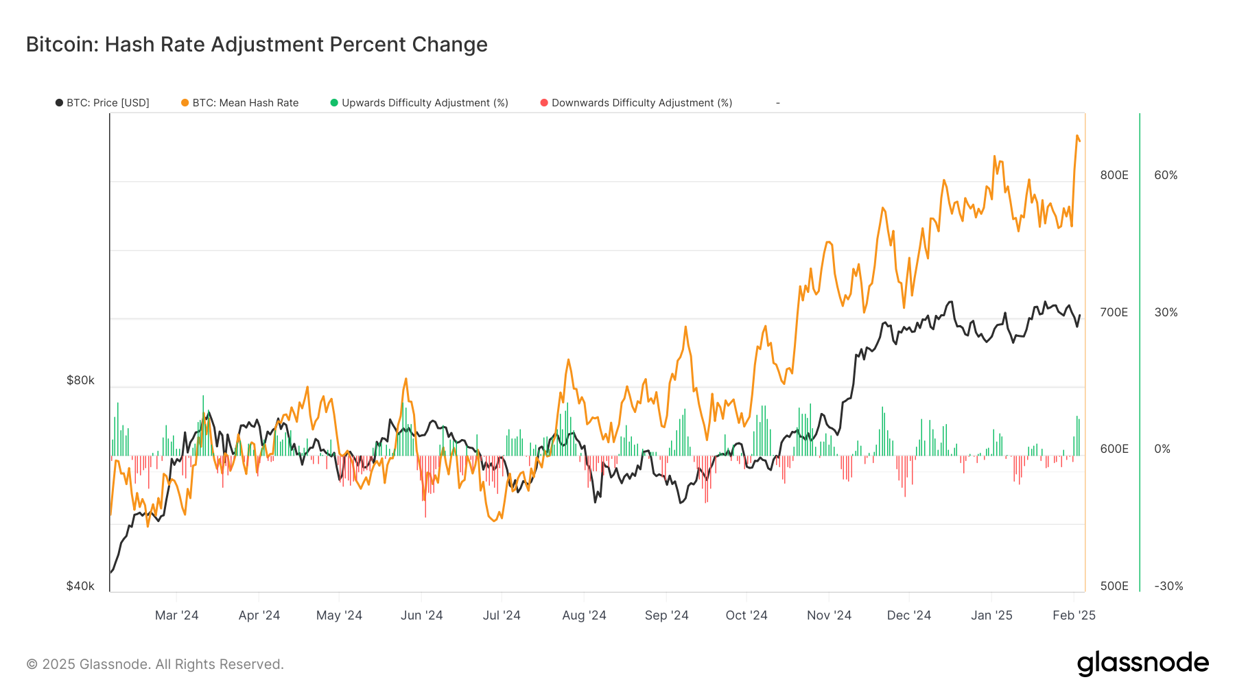Click the chart title 'Bitcoin: Hash Rate Adjustment Percent Change'
This screenshot has width=1235, height=695.
[257, 45]
